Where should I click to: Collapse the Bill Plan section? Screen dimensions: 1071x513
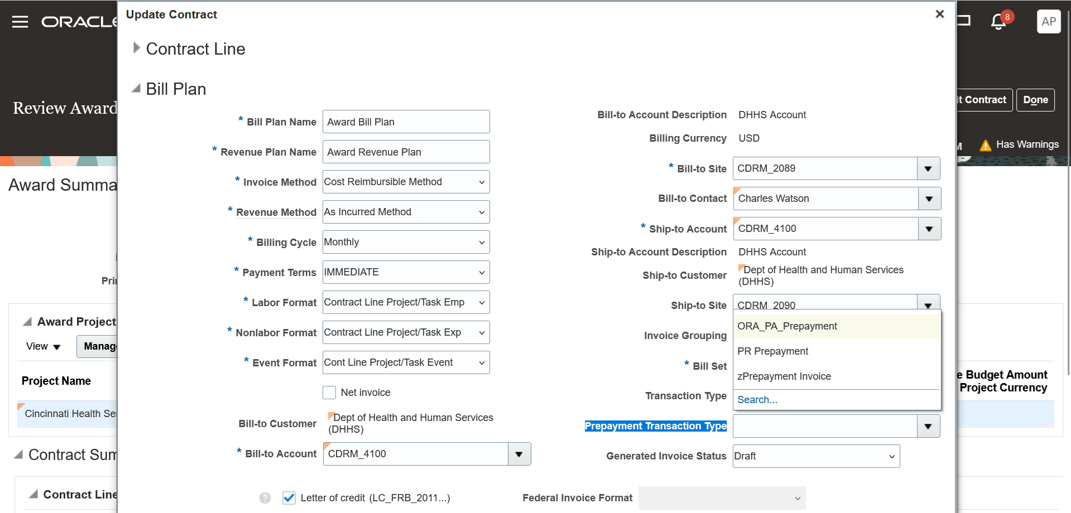[136, 88]
